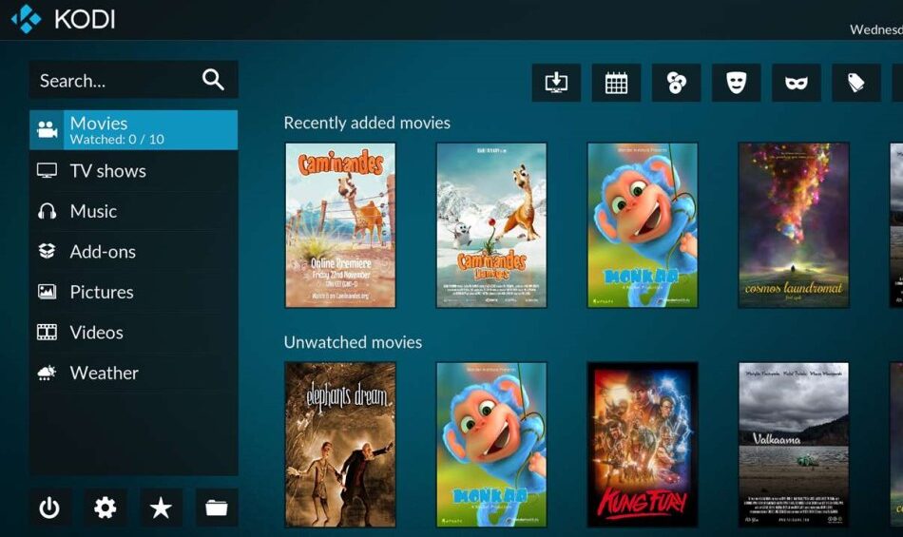903x537 pixels.
Task: Go to the Add-ons section
Action: [x=134, y=252]
